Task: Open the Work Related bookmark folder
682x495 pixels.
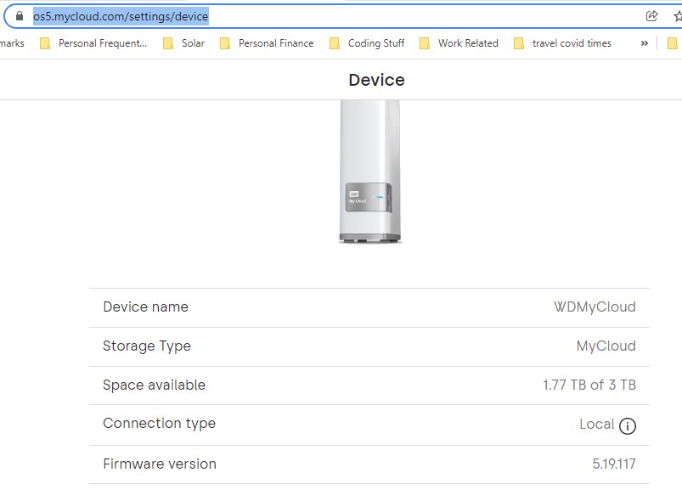Action: click(459, 43)
